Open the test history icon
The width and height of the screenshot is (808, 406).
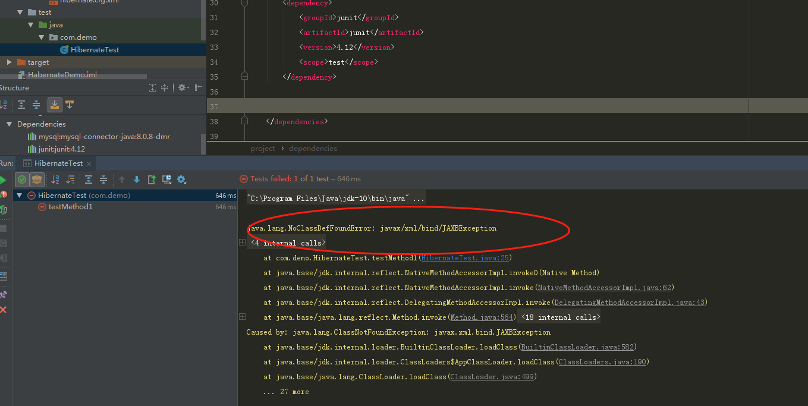166,179
